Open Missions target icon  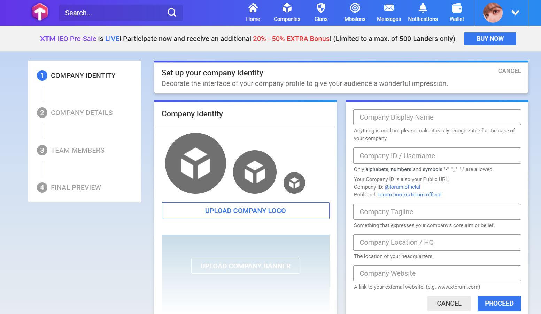[355, 8]
